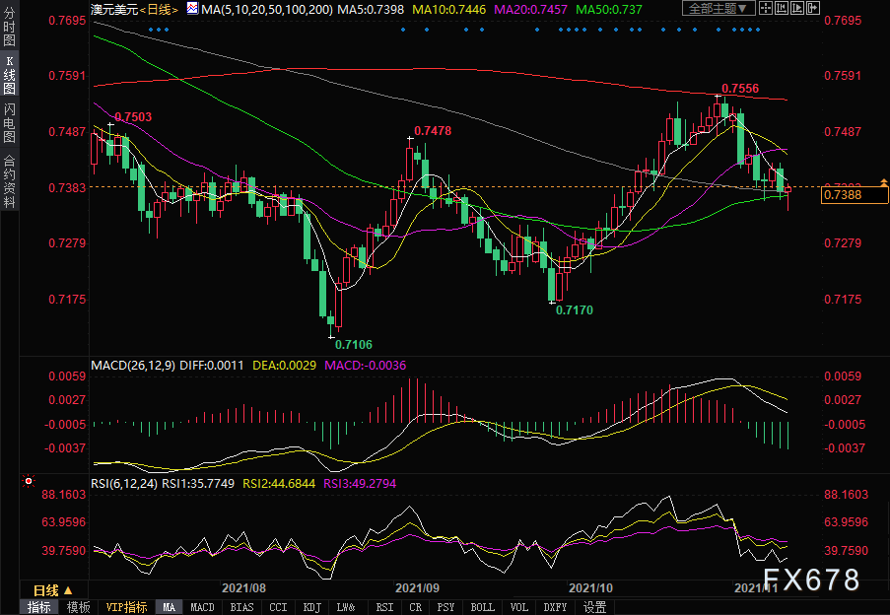890x615 pixels.
Task: Switch to the 模板 tab
Action: pyautogui.click(x=79, y=607)
